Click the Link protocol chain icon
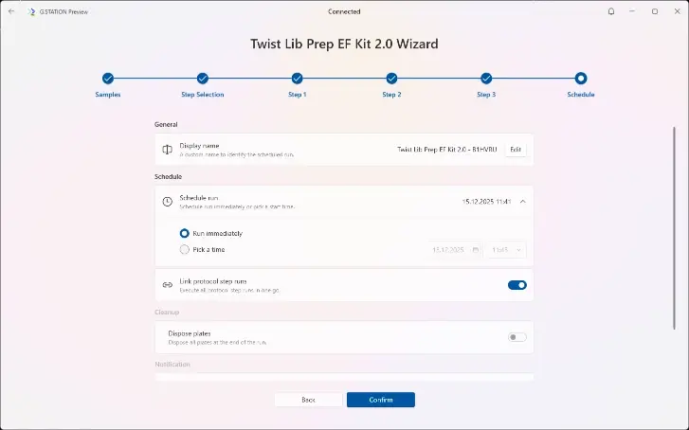Viewport: 689px width, 430px height. tap(167, 285)
